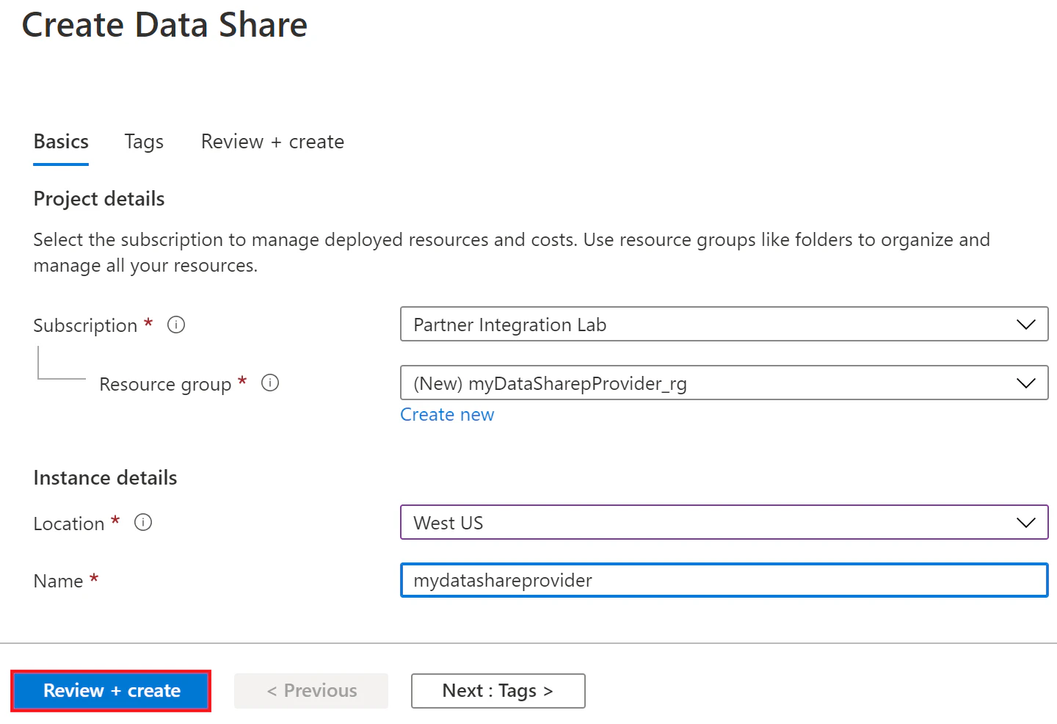Image resolution: width=1057 pixels, height=724 pixels.
Task: Proceed with the Next : Tags button
Action: [x=498, y=691]
